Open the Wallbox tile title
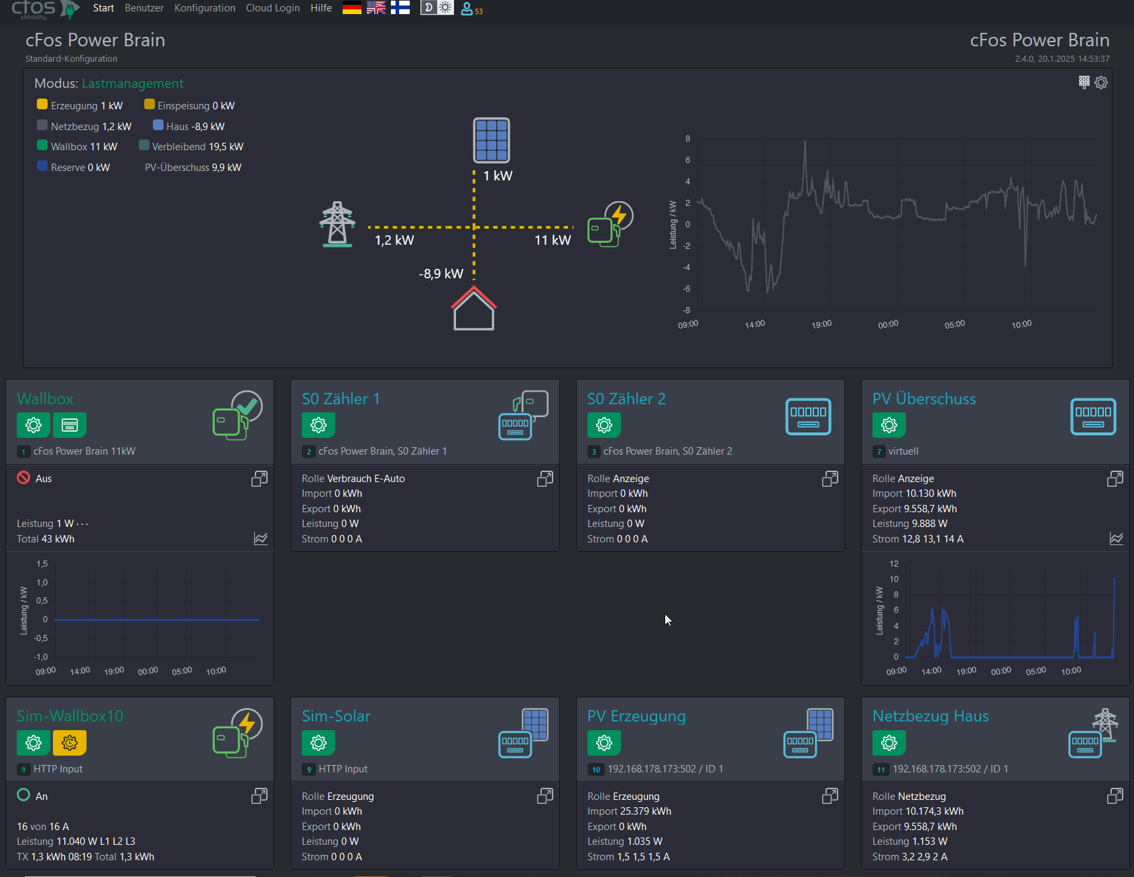Image resolution: width=1134 pixels, height=877 pixels. click(x=45, y=399)
